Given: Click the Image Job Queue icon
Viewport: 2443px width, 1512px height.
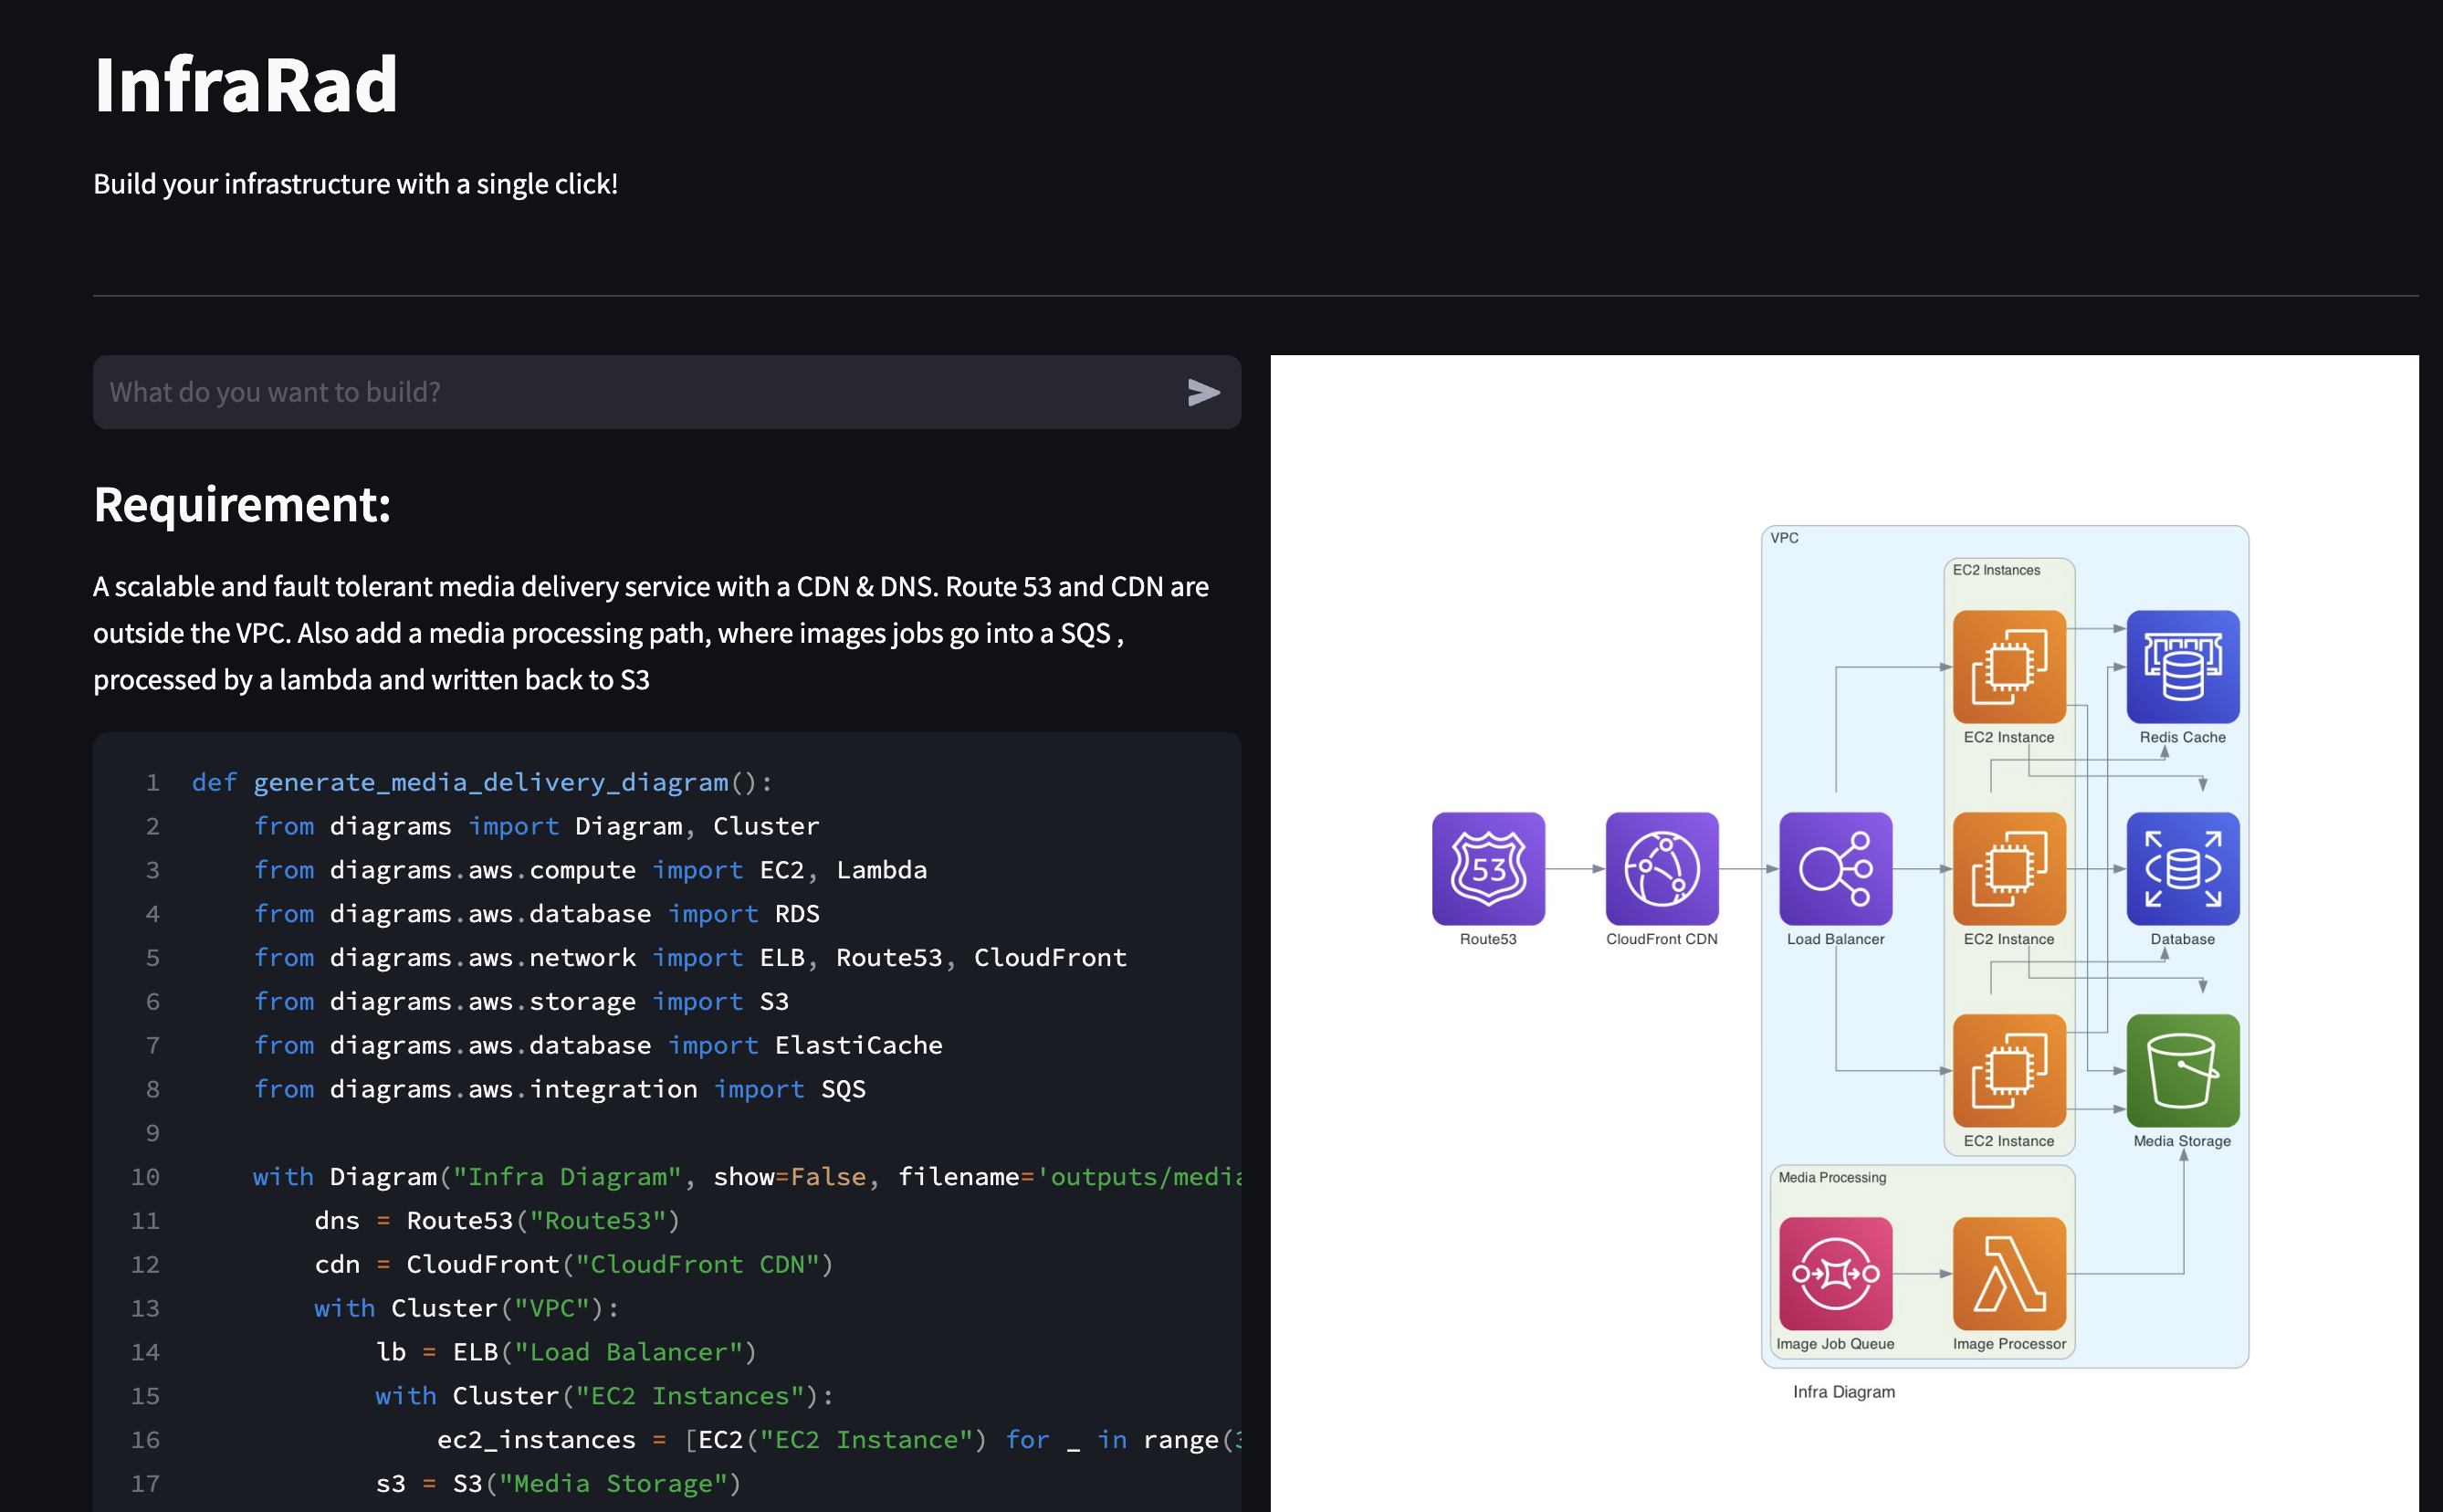Looking at the screenshot, I should point(1835,1272).
